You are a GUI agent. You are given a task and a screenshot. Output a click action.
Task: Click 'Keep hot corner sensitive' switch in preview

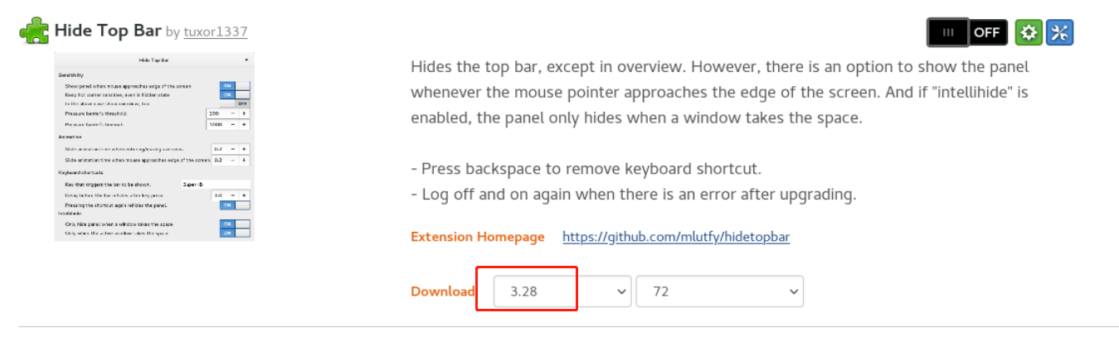coord(235,94)
